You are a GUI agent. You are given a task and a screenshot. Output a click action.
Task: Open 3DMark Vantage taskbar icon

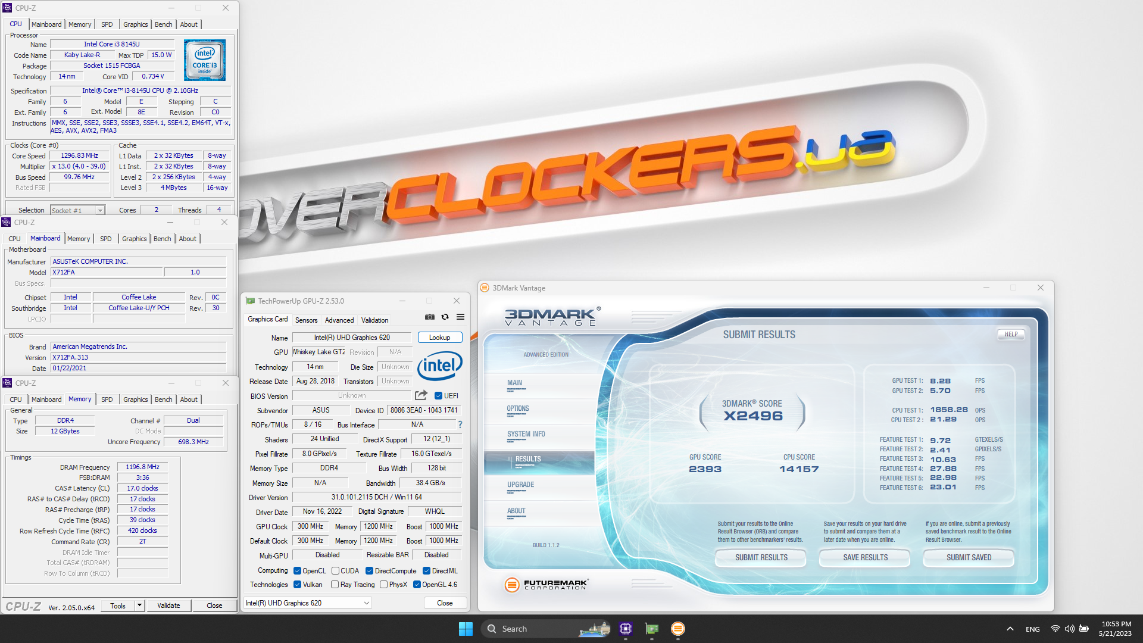677,629
